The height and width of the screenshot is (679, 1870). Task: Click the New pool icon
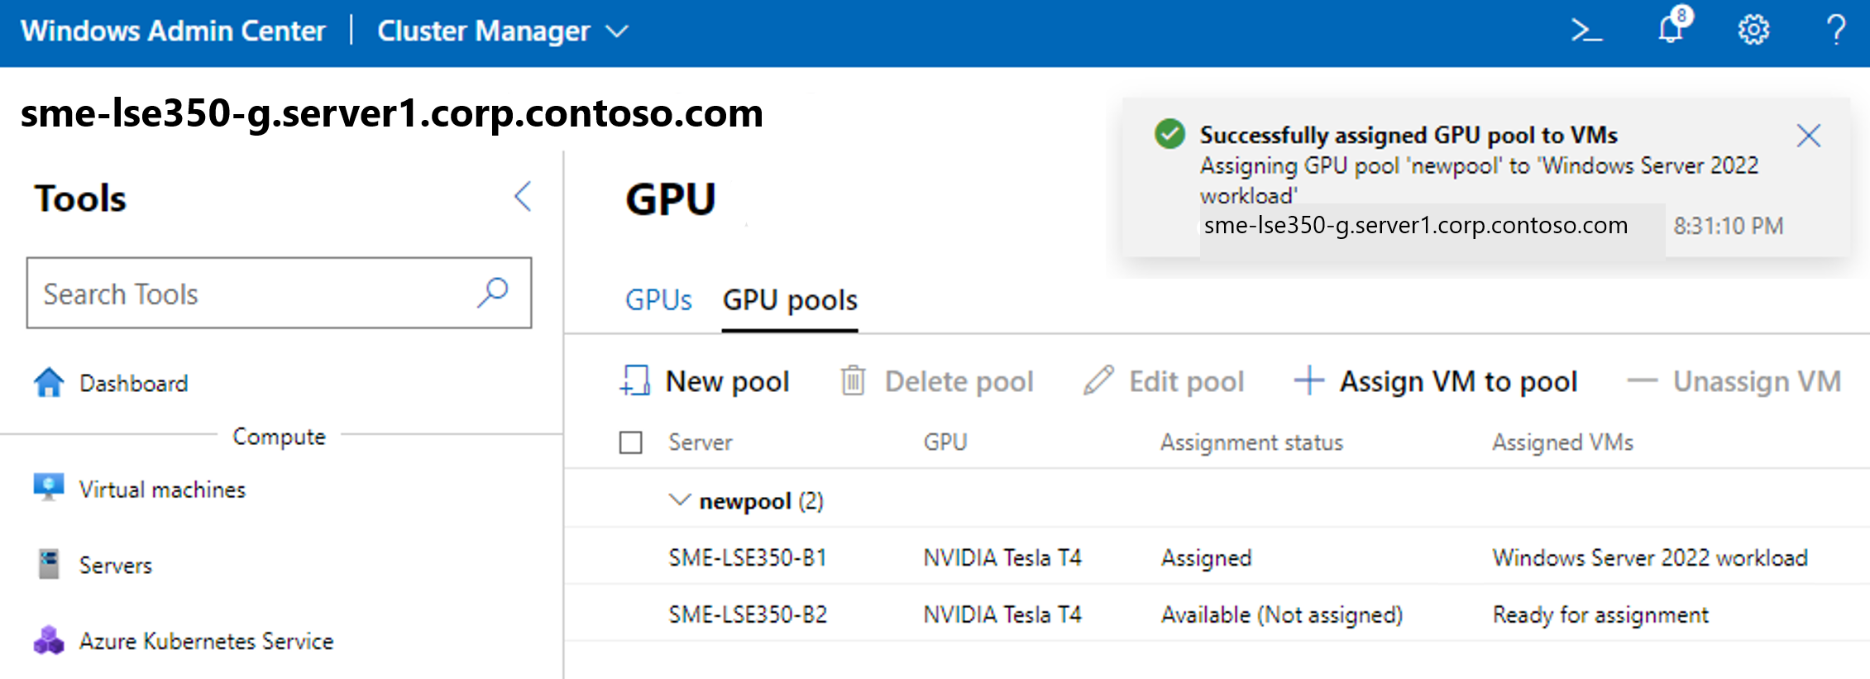(634, 381)
